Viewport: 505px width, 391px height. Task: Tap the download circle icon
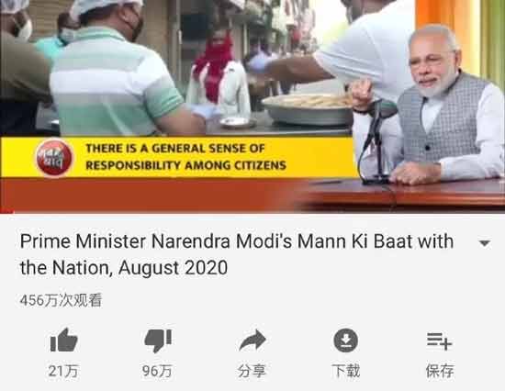click(x=346, y=341)
